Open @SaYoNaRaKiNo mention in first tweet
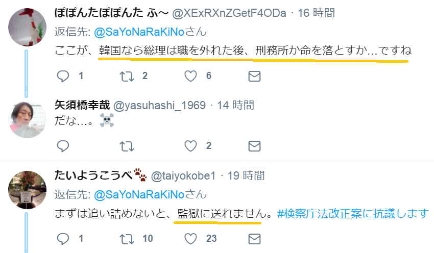434x253 pixels. [139, 32]
